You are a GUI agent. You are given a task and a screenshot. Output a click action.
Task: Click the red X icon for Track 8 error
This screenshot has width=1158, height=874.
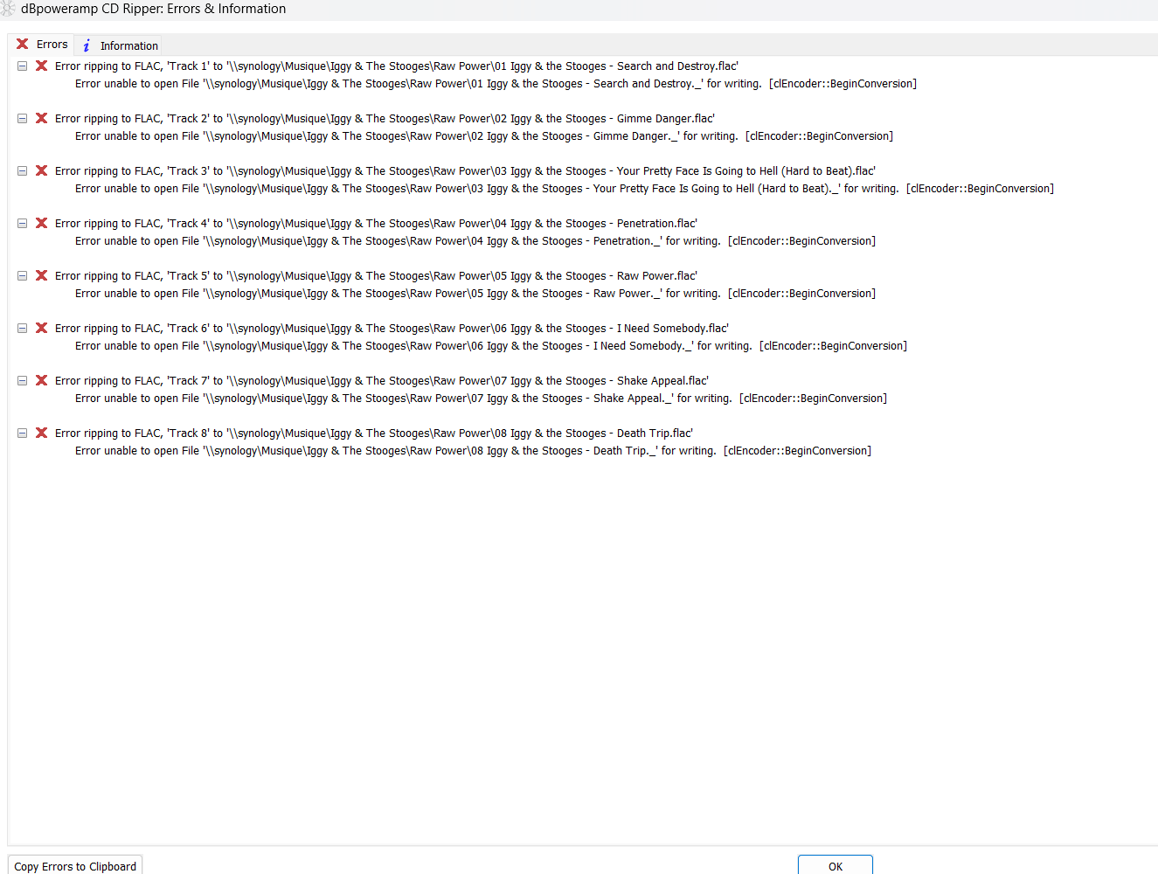click(41, 434)
